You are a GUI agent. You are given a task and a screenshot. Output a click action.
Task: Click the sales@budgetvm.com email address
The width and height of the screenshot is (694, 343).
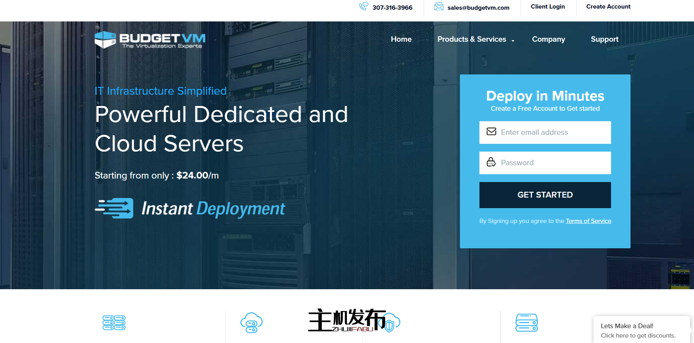pos(478,8)
